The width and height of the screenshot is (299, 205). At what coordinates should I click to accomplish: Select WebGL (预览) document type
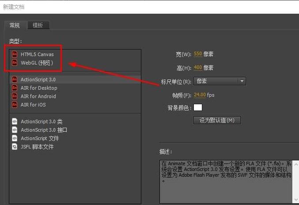(75, 63)
